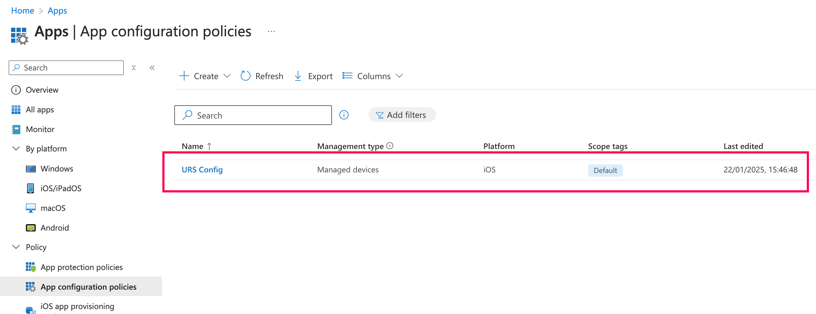Collapse the sidebar using the double chevron
Viewport: 816px width, 314px height.
coord(152,68)
